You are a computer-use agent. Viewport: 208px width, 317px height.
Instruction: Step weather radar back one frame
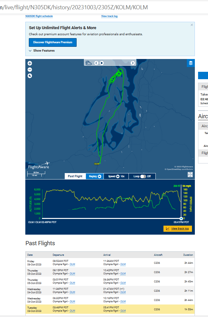coord(96,63)
